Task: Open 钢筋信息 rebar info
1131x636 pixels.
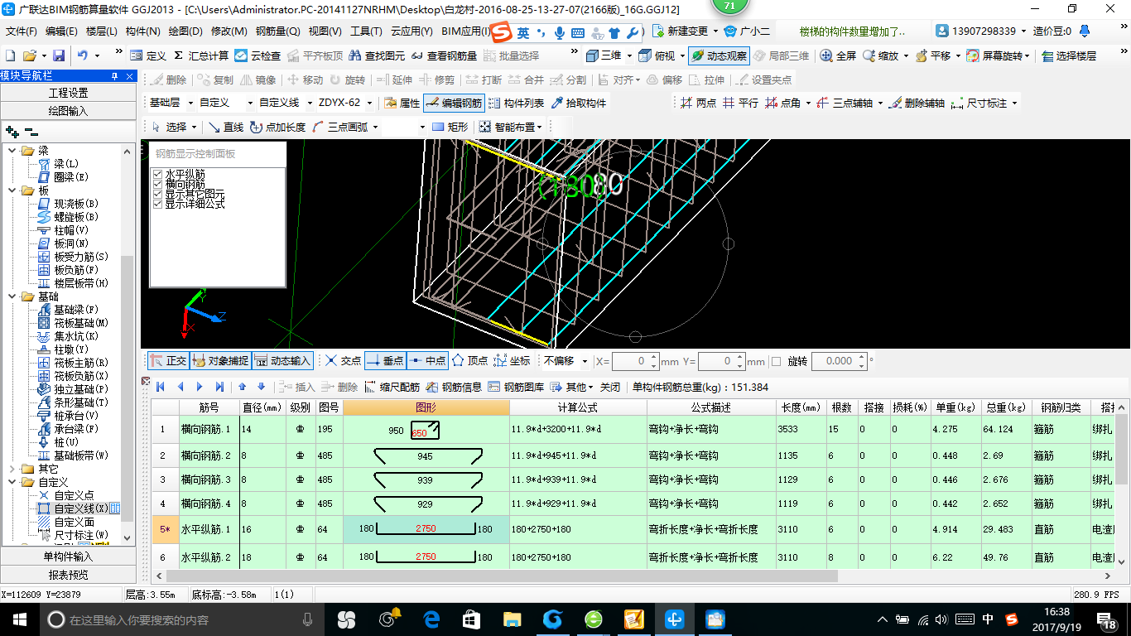Action: click(x=455, y=387)
